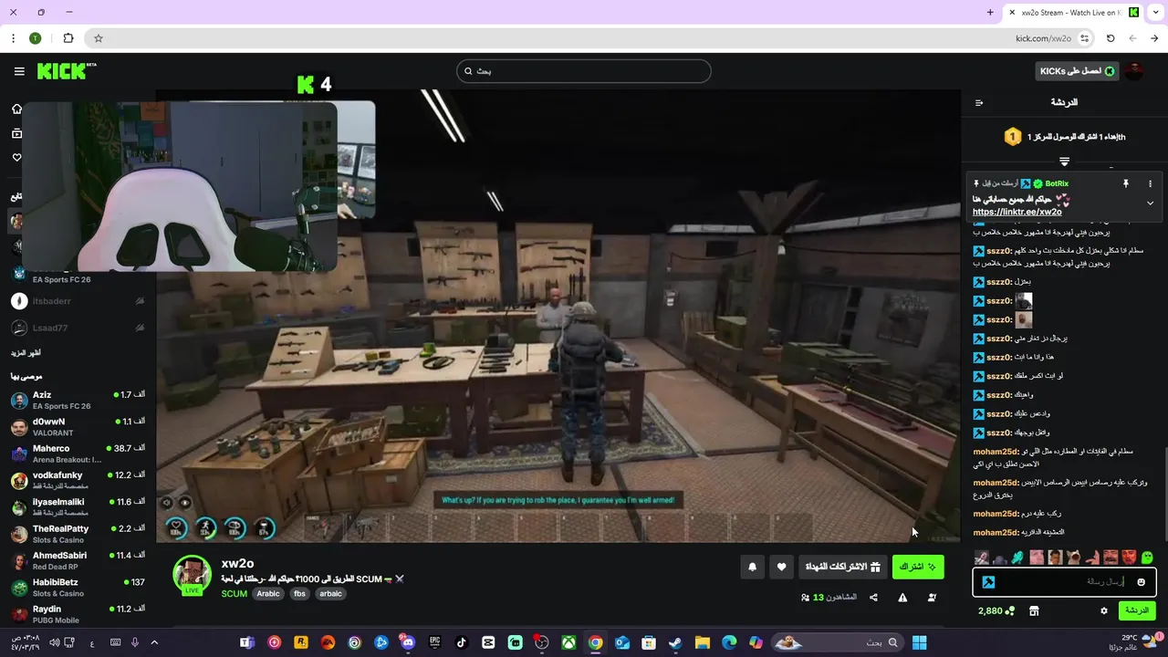This screenshot has width=1168, height=657.
Task: Open recommended channel AhmedSabiri
Action: [78, 560]
